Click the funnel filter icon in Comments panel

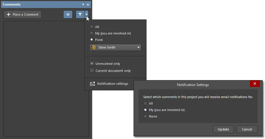click(x=80, y=14)
